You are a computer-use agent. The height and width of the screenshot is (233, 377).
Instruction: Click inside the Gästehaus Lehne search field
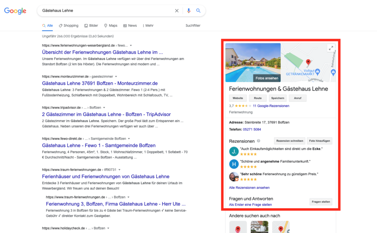[106, 11]
